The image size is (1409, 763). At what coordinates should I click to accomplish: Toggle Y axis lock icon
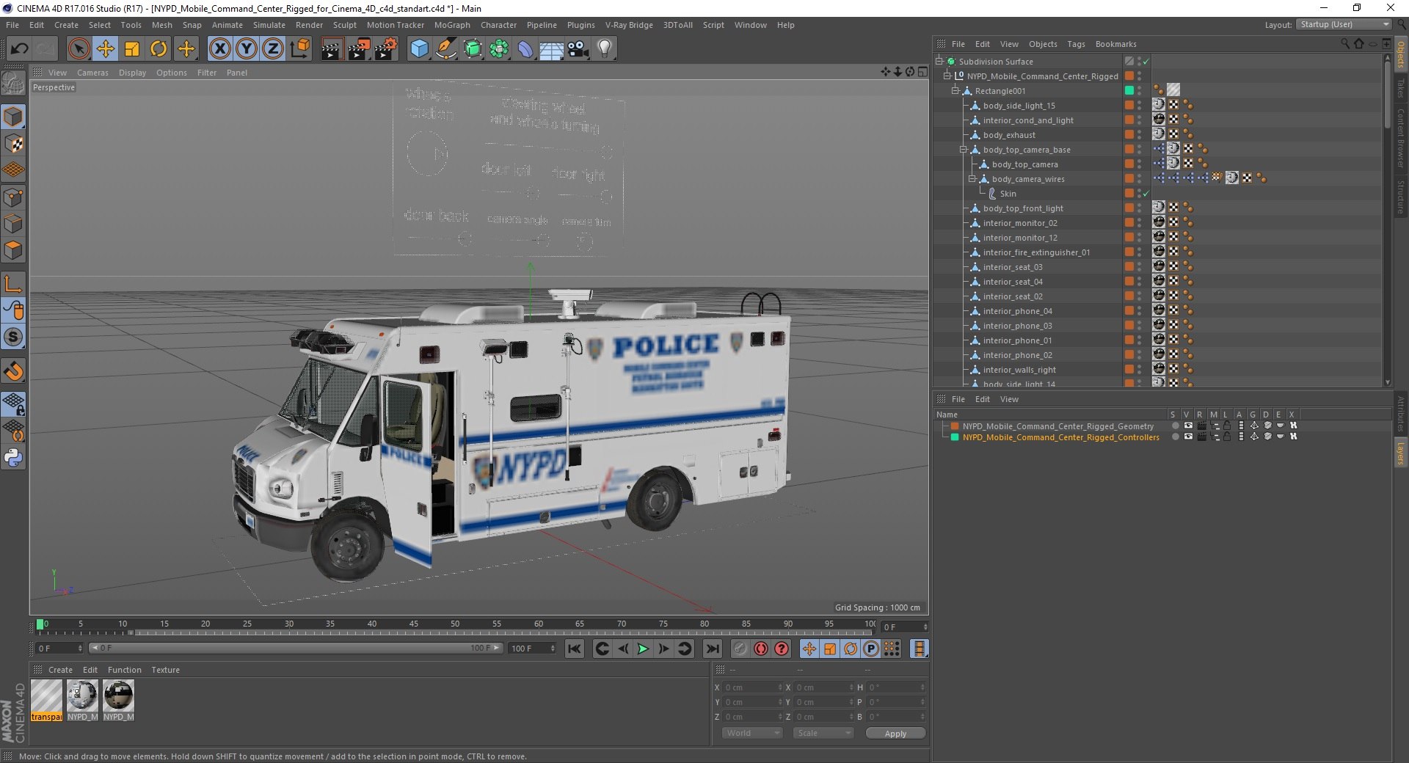point(247,49)
